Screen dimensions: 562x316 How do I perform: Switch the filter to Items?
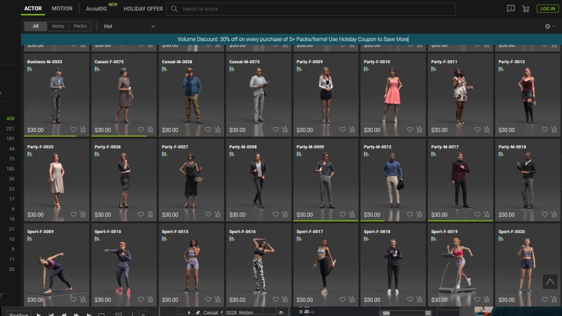(x=58, y=26)
